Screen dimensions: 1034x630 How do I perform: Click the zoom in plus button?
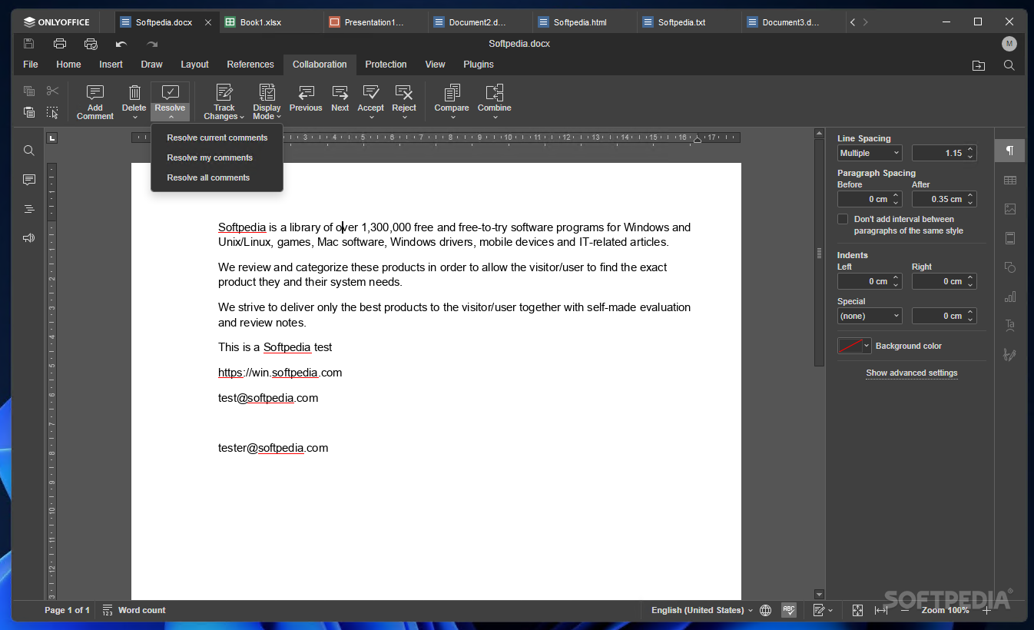tap(987, 610)
